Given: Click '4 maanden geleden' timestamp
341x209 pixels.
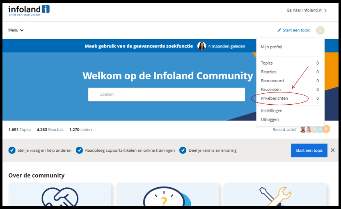Looking at the screenshot, I should (x=227, y=46).
